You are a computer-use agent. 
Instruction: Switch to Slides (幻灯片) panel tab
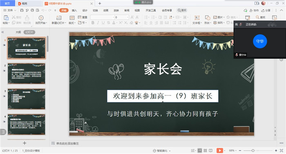pyautogui.click(x=29, y=32)
